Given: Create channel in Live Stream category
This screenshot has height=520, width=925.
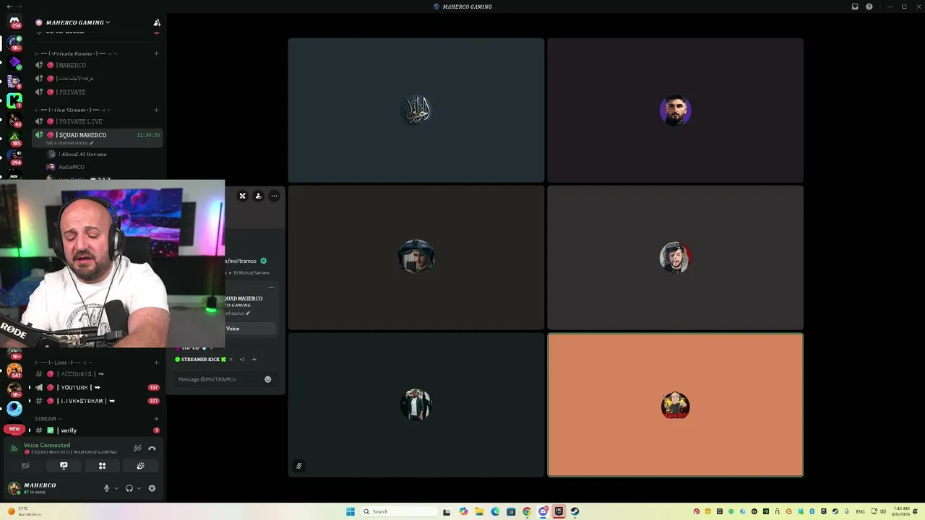Looking at the screenshot, I should [x=156, y=110].
